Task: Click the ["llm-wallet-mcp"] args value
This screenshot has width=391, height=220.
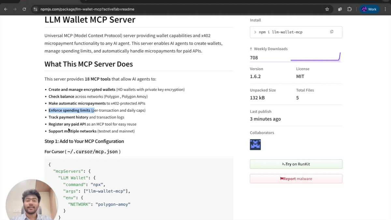Action: tap(106, 191)
